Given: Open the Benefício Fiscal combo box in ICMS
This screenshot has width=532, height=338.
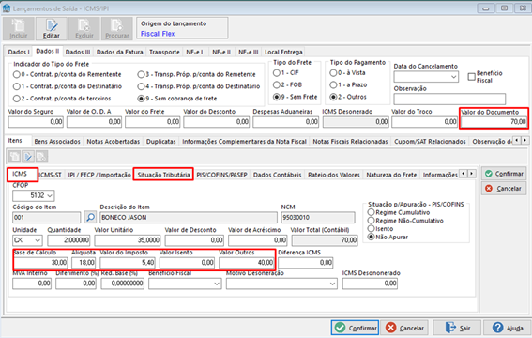Looking at the screenshot, I should [217, 284].
